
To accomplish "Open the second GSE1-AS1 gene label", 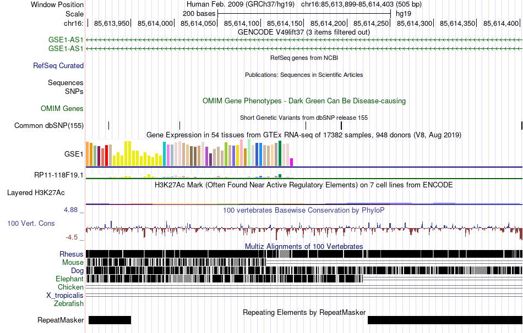I will click(66, 48).
